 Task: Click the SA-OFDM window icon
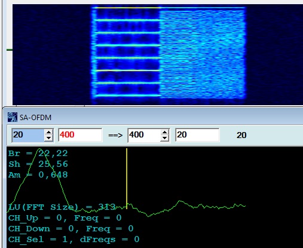click(x=13, y=117)
